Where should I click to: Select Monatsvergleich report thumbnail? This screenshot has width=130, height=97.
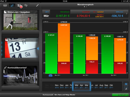[x=21, y=48]
